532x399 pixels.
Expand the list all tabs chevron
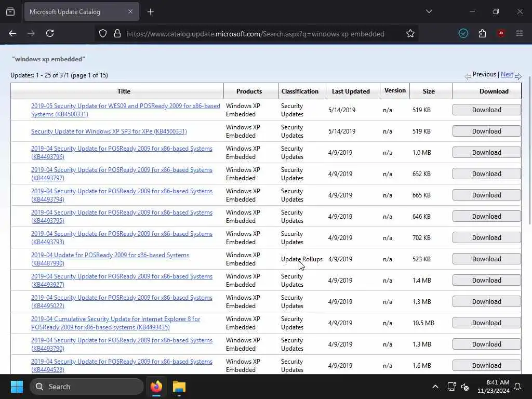[429, 11]
